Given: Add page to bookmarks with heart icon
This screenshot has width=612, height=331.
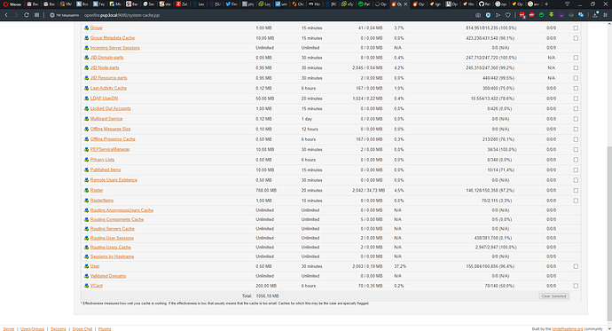Looking at the screenshot, I should click(508, 15).
